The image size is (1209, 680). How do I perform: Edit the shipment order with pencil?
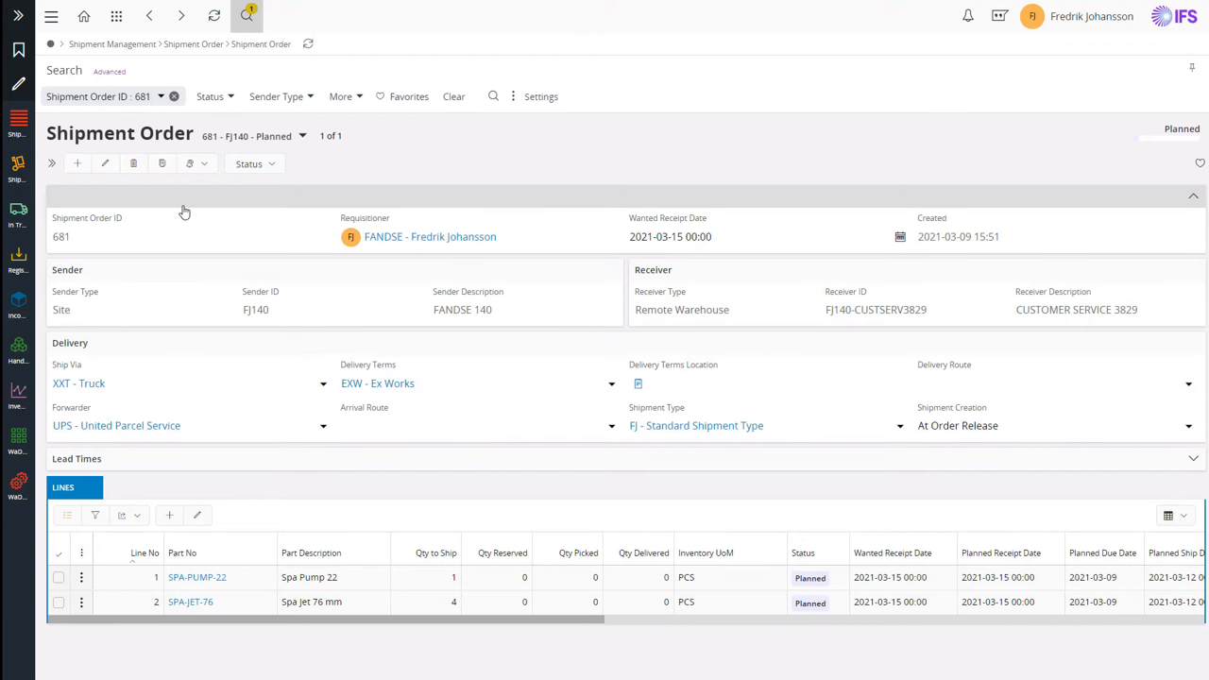tap(105, 163)
